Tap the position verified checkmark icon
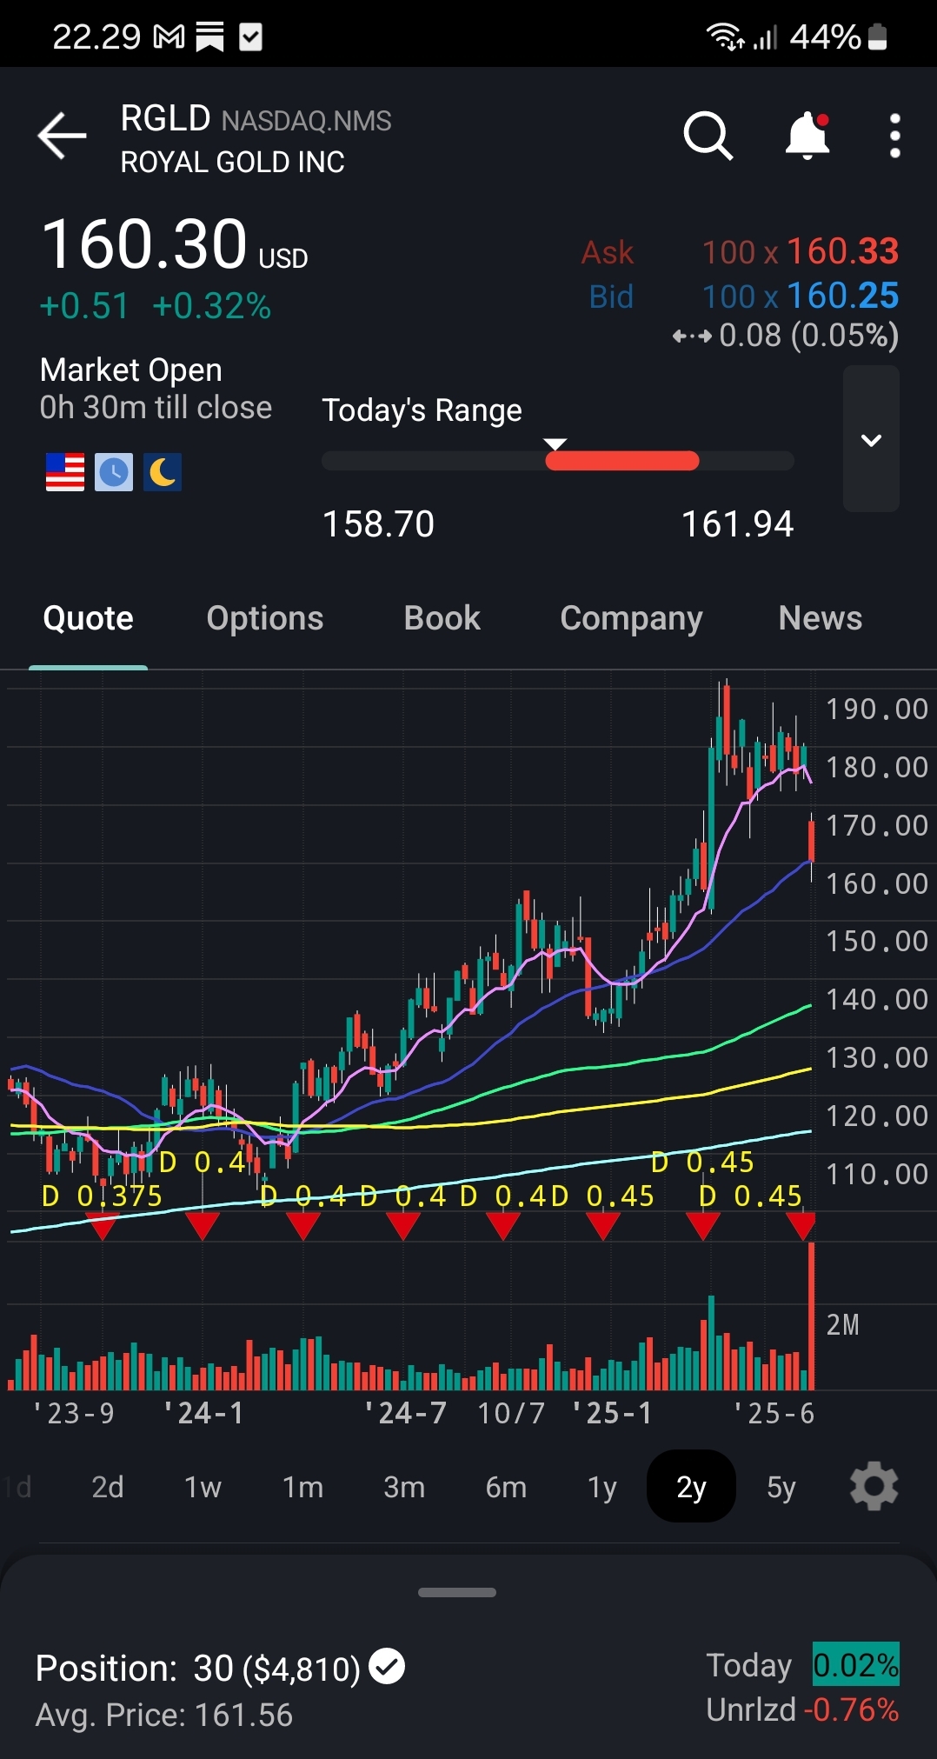937x1759 pixels. click(x=387, y=1667)
